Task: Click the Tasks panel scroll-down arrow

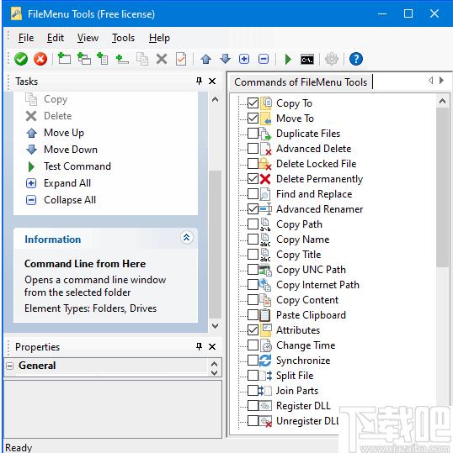Action: (x=215, y=326)
